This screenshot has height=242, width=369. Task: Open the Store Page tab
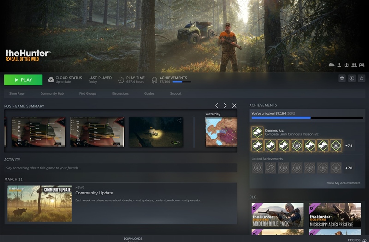pos(17,94)
